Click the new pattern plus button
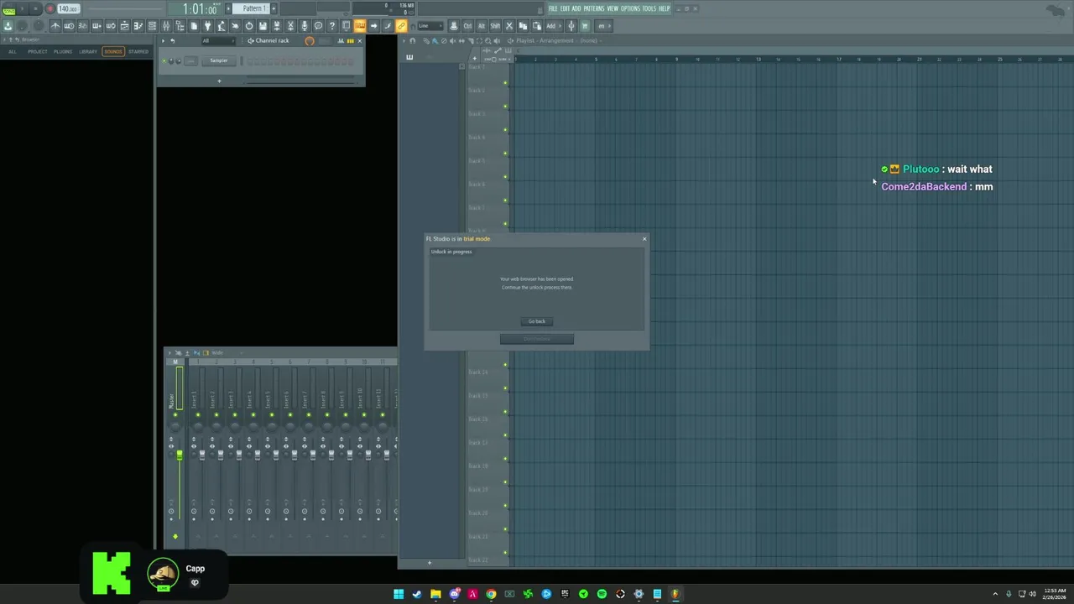Viewport: 1074px width, 604px height. coord(274,8)
